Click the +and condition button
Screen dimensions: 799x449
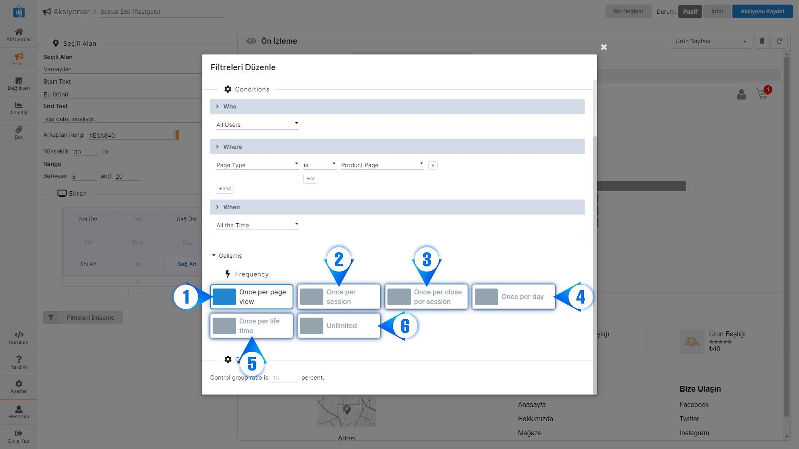coord(225,189)
